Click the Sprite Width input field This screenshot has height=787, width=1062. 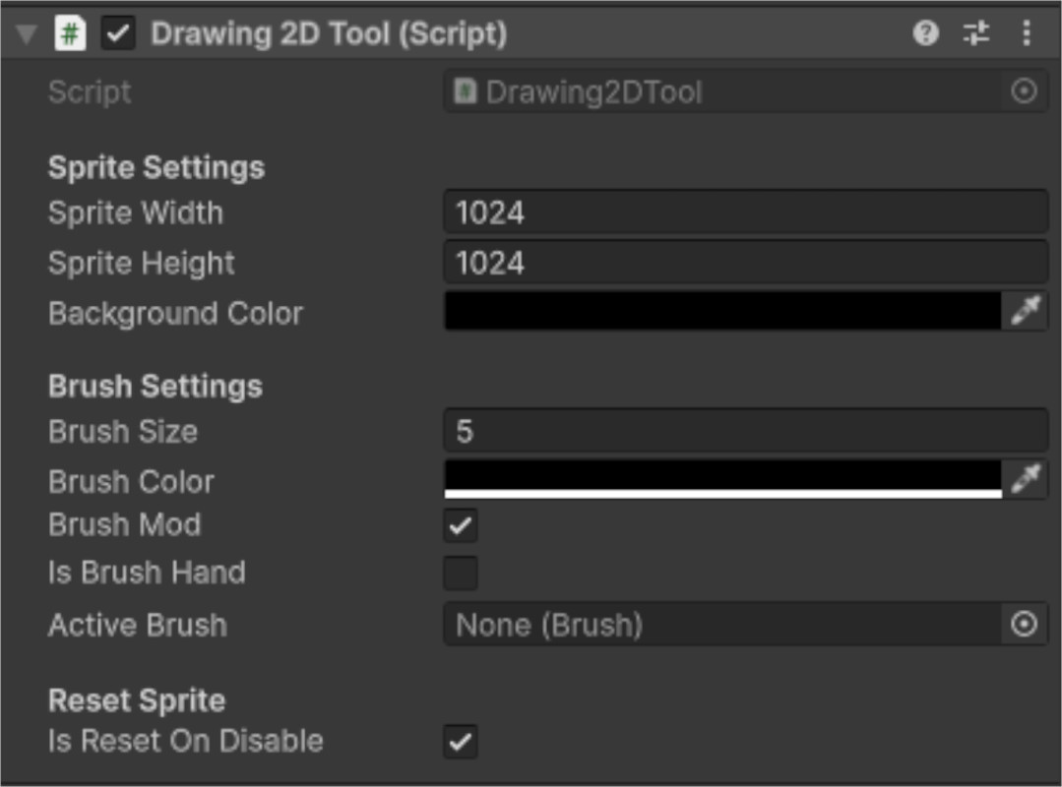pos(745,212)
